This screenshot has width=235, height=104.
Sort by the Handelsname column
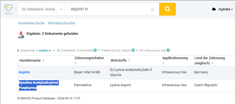(x=43, y=60)
